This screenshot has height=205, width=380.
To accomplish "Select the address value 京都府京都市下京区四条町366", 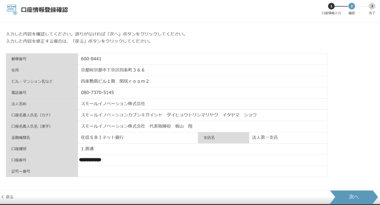I will 113,70.
